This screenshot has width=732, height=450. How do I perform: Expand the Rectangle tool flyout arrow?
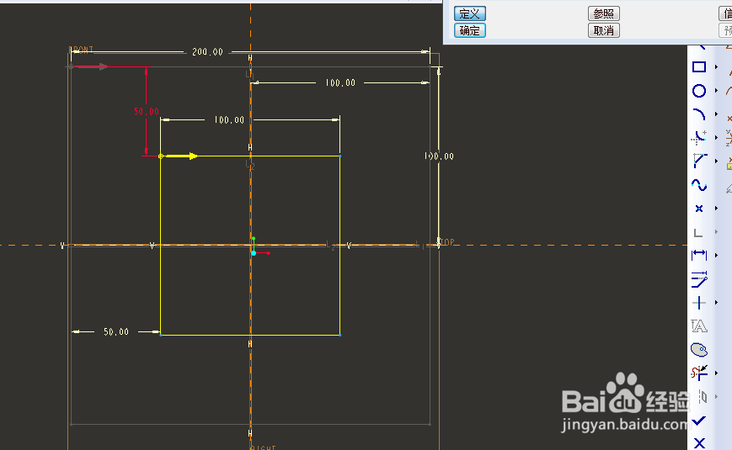point(716,67)
